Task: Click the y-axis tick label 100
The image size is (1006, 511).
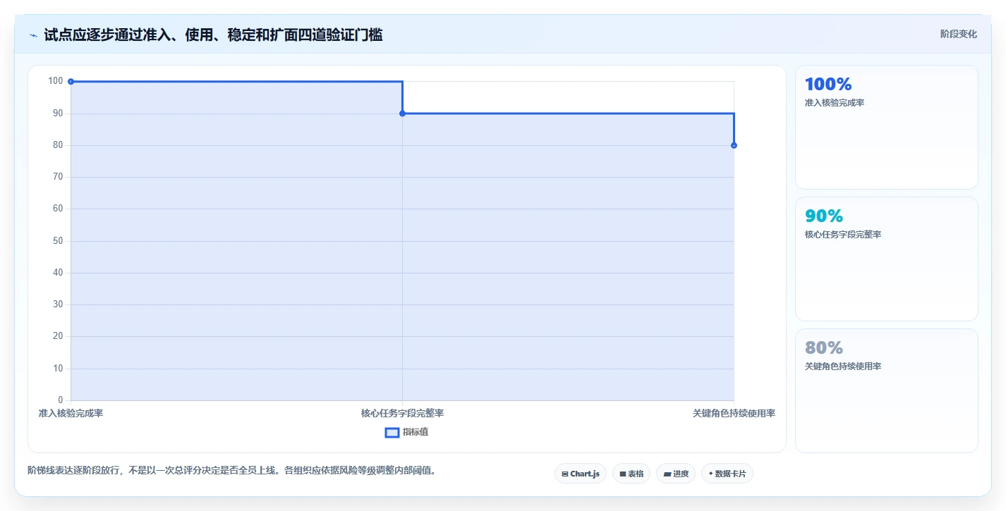Action: click(x=56, y=81)
